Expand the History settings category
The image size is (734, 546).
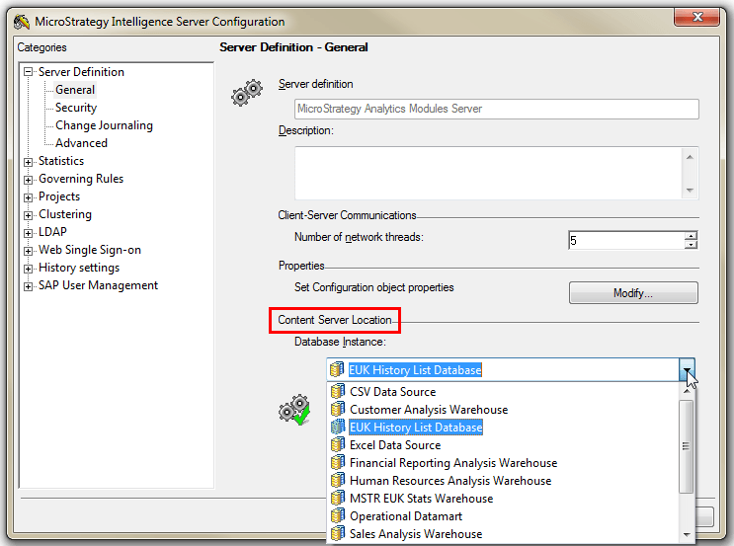pos(28,269)
